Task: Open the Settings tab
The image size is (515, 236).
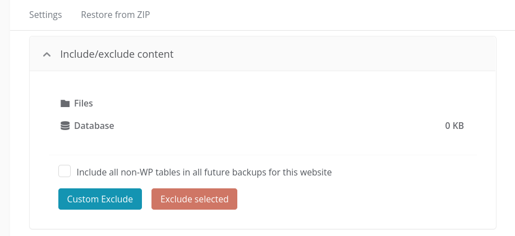Action: pos(45,15)
